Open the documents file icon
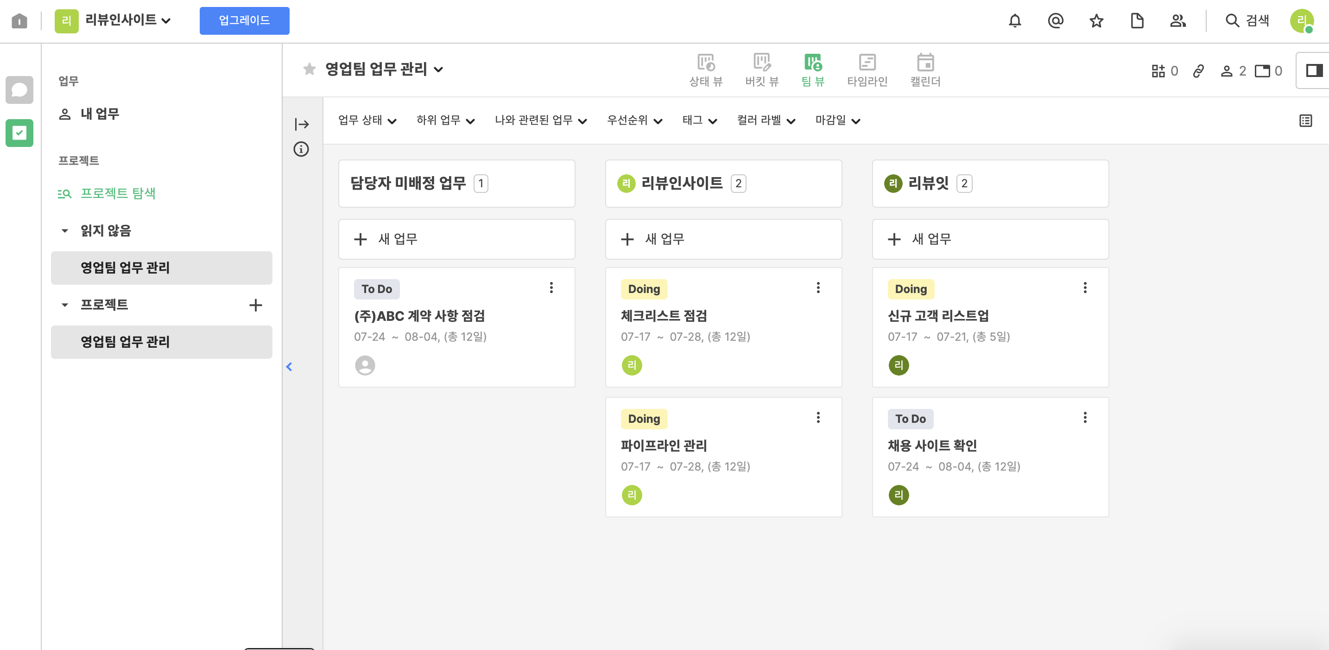The width and height of the screenshot is (1329, 650). click(1137, 21)
